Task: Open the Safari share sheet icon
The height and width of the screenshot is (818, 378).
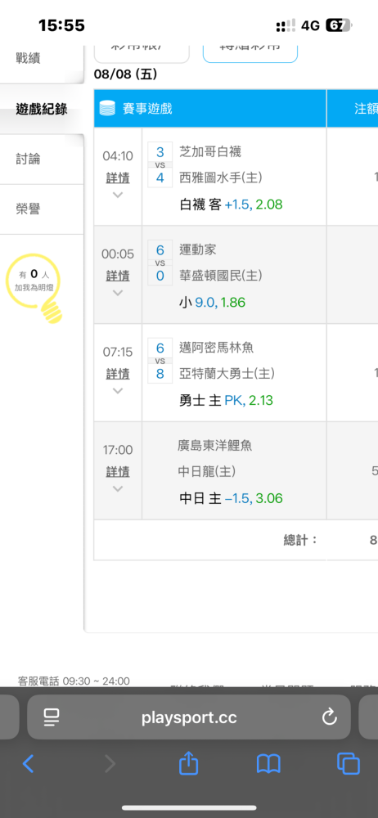Action: coord(188,764)
